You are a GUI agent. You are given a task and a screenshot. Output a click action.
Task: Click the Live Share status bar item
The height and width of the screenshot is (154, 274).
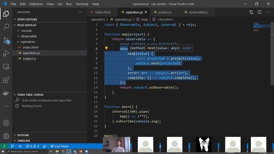coord(60,146)
